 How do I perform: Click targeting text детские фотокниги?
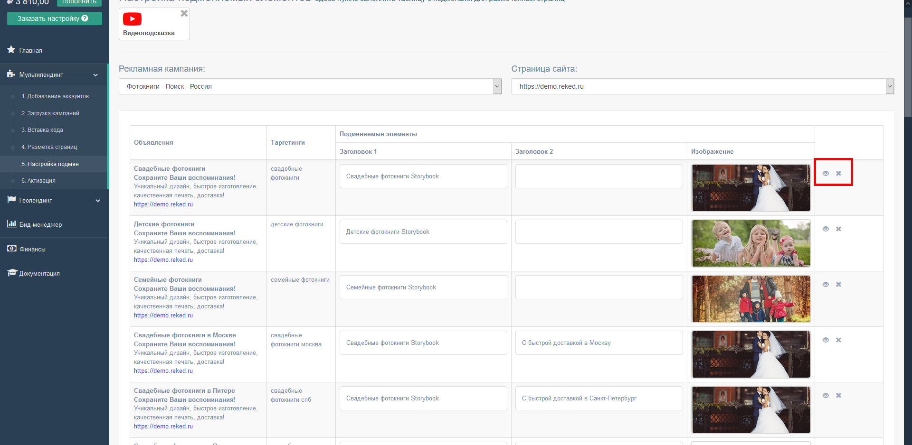point(297,224)
